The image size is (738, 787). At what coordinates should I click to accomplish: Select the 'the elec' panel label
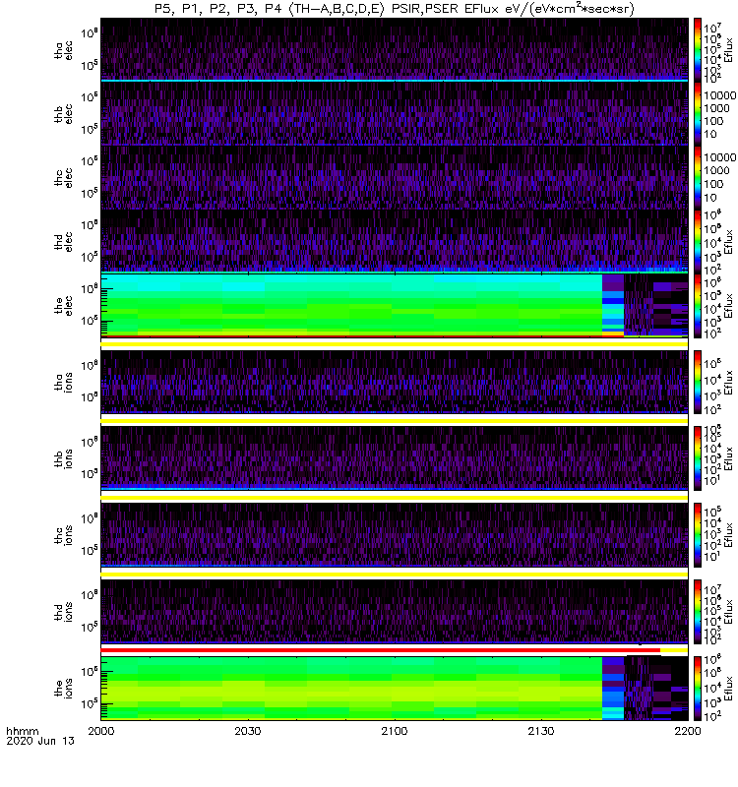pyautogui.click(x=63, y=305)
